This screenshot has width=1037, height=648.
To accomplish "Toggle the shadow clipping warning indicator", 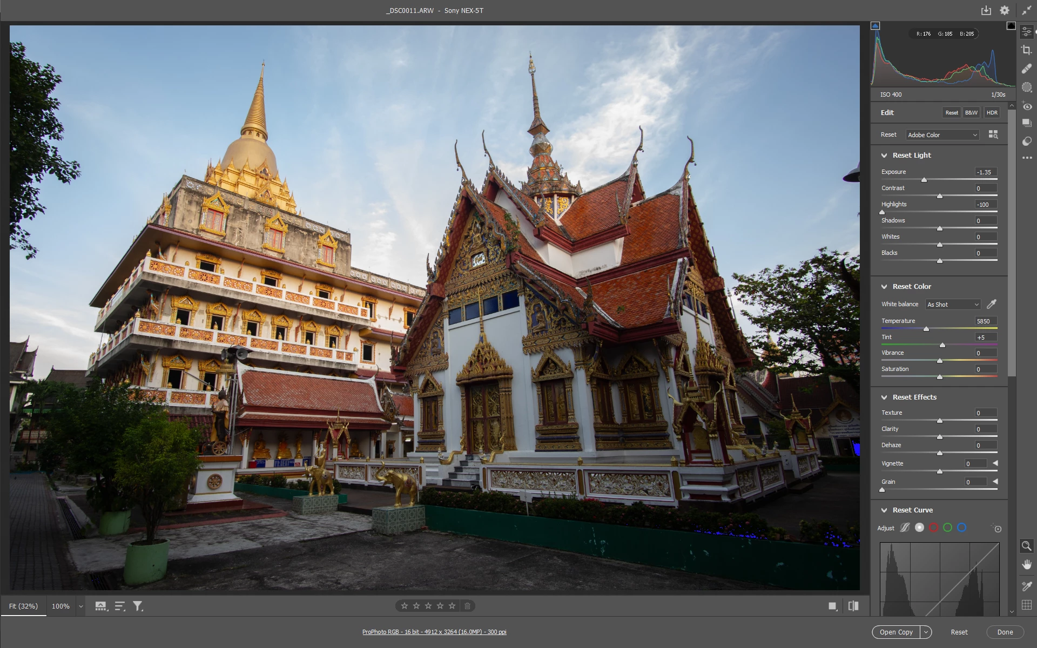I will [x=876, y=26].
